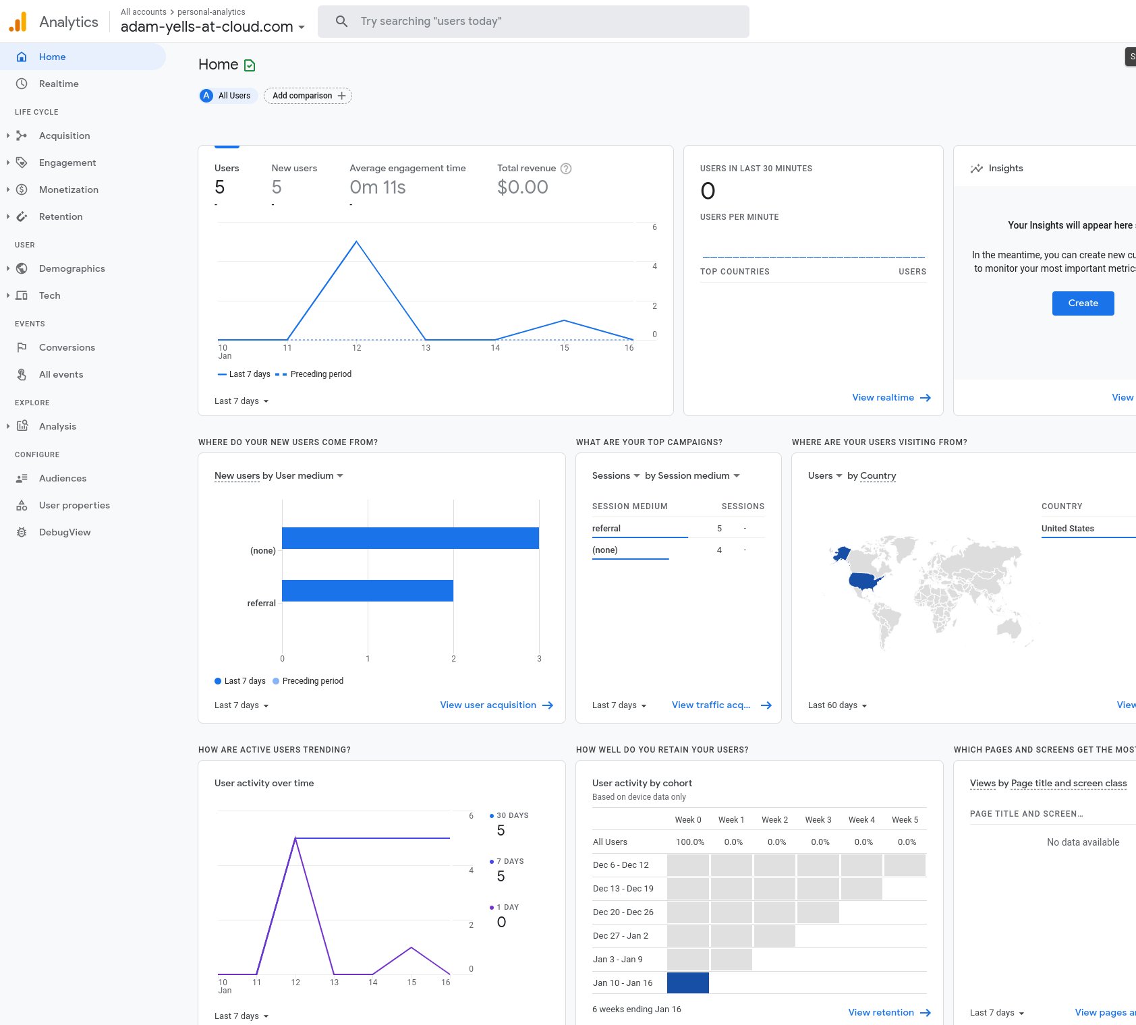Open the Users dropdown in country card
Screen dimensions: 1136x1025
[x=825, y=475]
